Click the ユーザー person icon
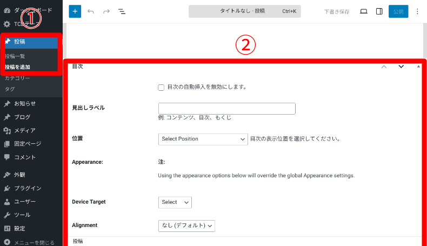 coord(7,202)
